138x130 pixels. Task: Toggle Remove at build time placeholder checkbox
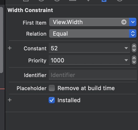click(x=52, y=88)
